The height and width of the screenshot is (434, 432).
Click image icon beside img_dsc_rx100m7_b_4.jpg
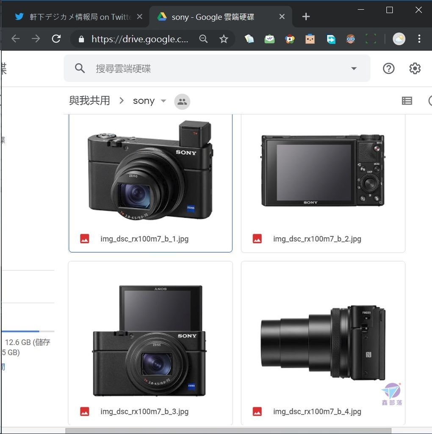(x=257, y=411)
